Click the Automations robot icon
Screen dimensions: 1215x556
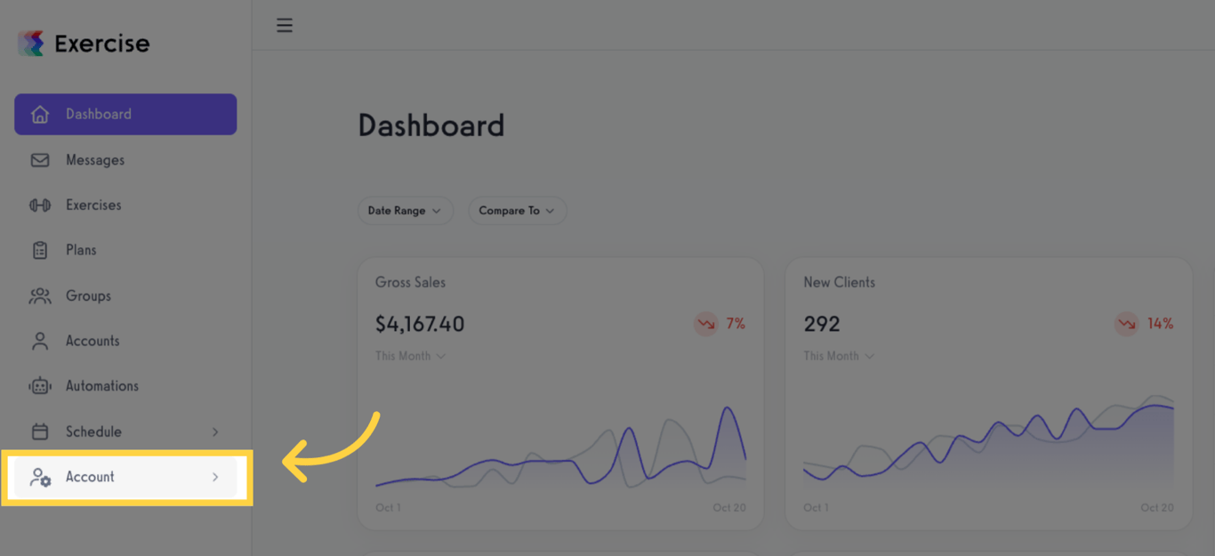[40, 386]
